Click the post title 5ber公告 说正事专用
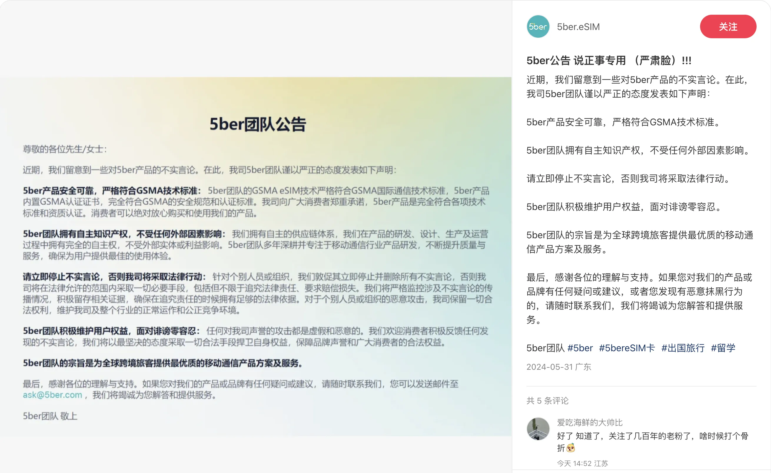Viewport: 771px width, 473px height. pos(609,60)
